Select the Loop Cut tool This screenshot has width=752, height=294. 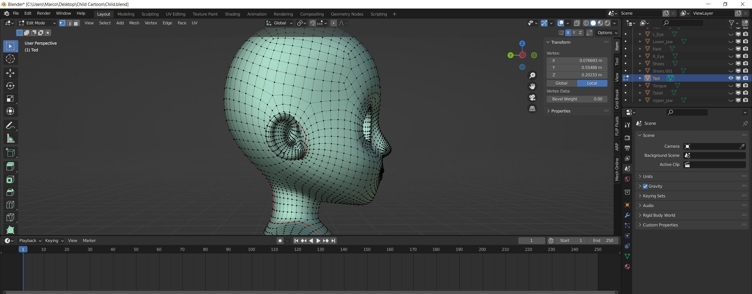pyautogui.click(x=10, y=205)
